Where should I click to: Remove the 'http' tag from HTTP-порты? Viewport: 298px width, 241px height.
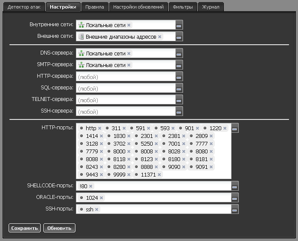point(100,128)
